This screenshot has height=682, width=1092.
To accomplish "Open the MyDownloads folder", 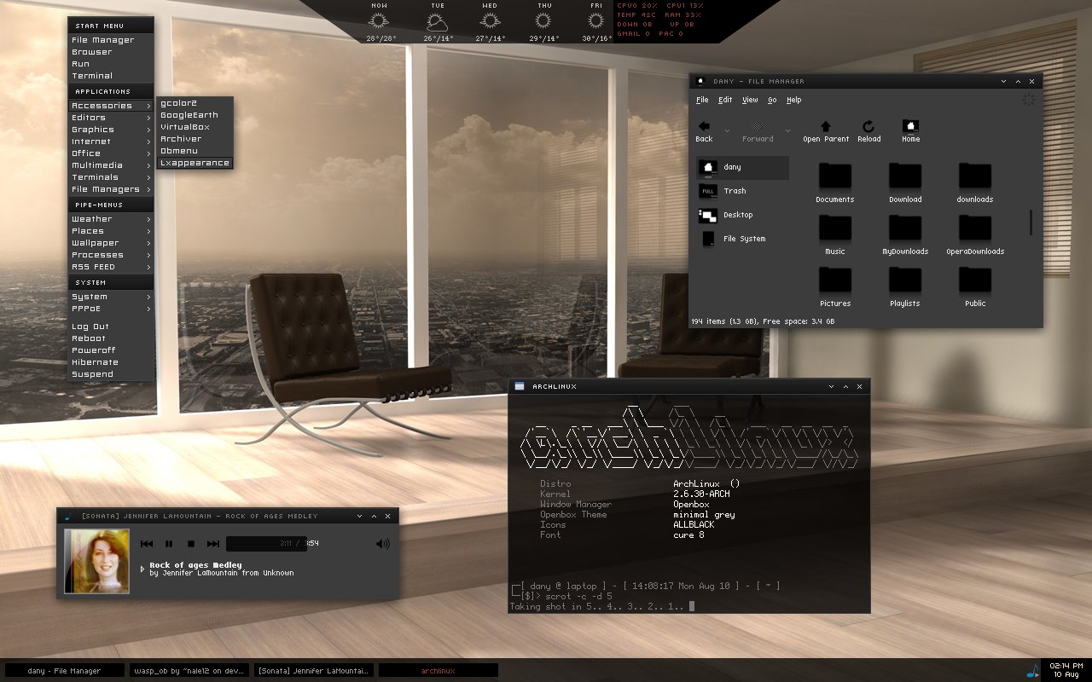I will [x=905, y=234].
